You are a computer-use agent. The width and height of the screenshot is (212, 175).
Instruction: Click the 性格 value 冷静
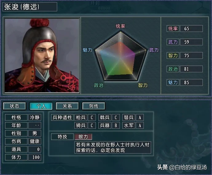pos(35,117)
